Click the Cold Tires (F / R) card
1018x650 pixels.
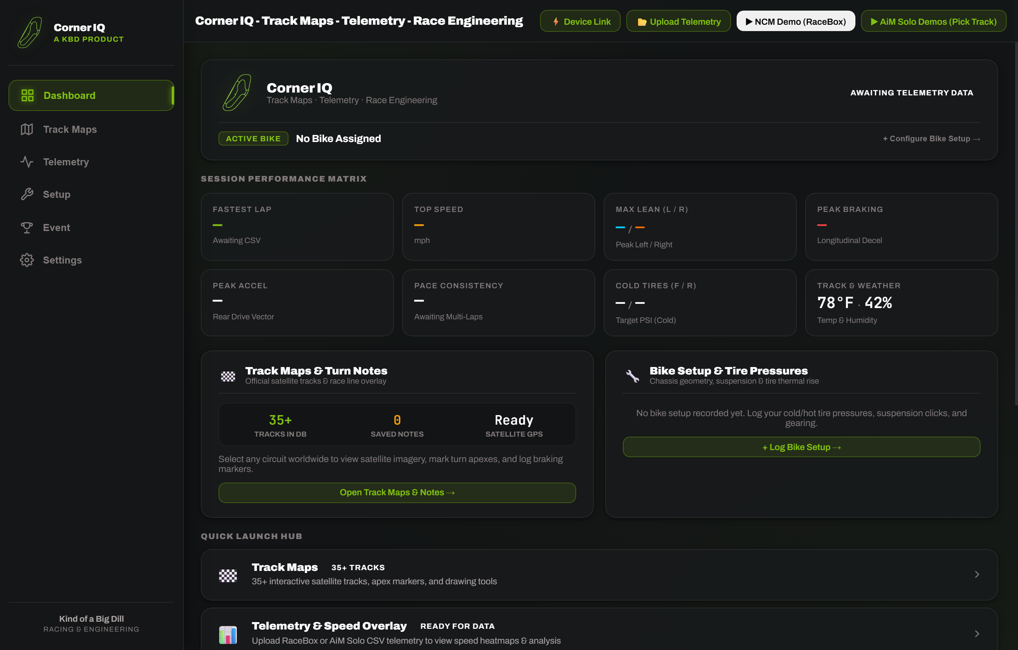pyautogui.click(x=700, y=303)
